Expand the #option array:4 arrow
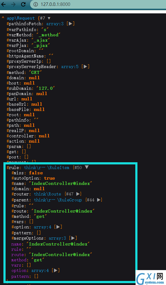 point(58,227)
